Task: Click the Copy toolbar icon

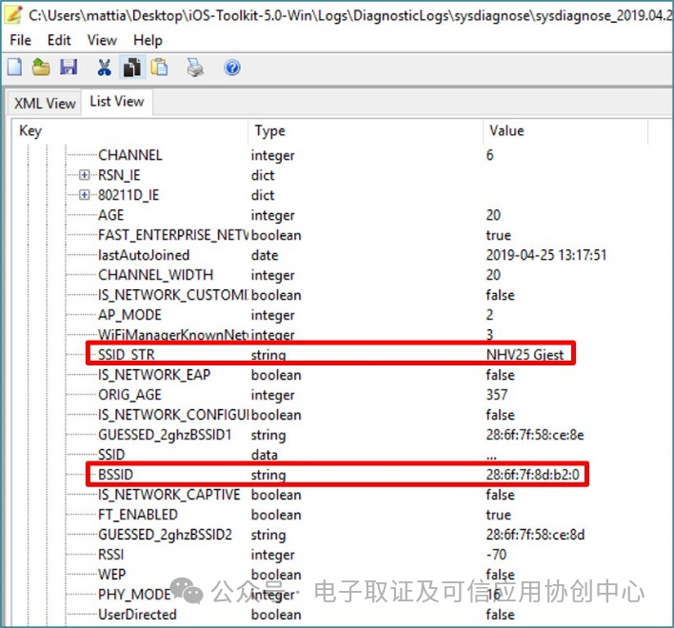Action: 132,68
